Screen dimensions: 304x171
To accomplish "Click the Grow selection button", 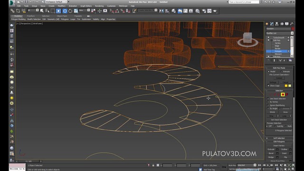I will coord(285,112).
